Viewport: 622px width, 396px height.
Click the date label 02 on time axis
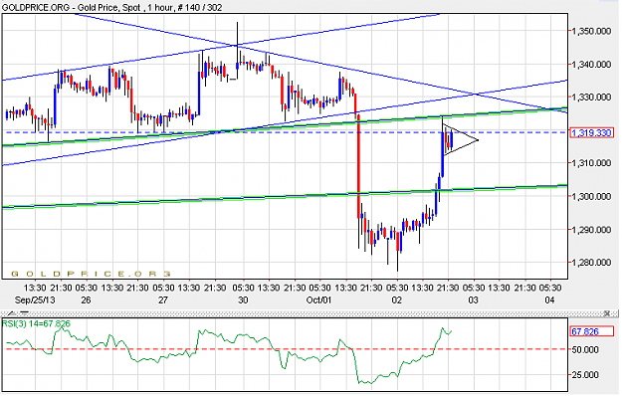tap(397, 300)
